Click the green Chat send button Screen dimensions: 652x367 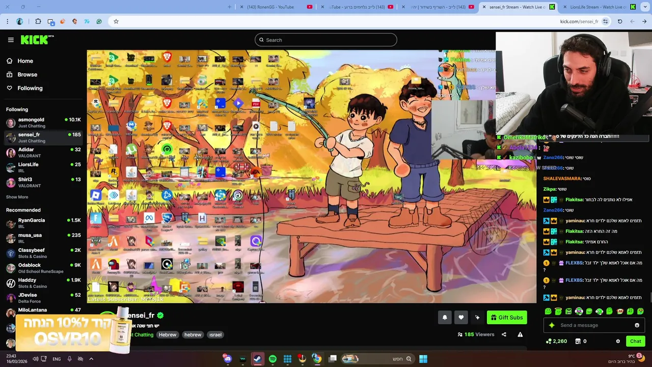pyautogui.click(x=635, y=341)
